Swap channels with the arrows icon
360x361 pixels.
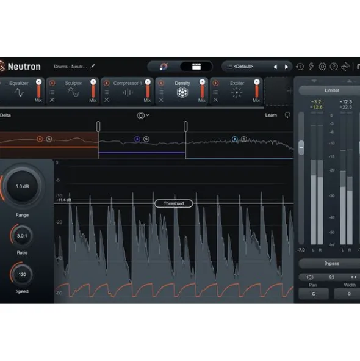pyautogui.click(x=353, y=277)
